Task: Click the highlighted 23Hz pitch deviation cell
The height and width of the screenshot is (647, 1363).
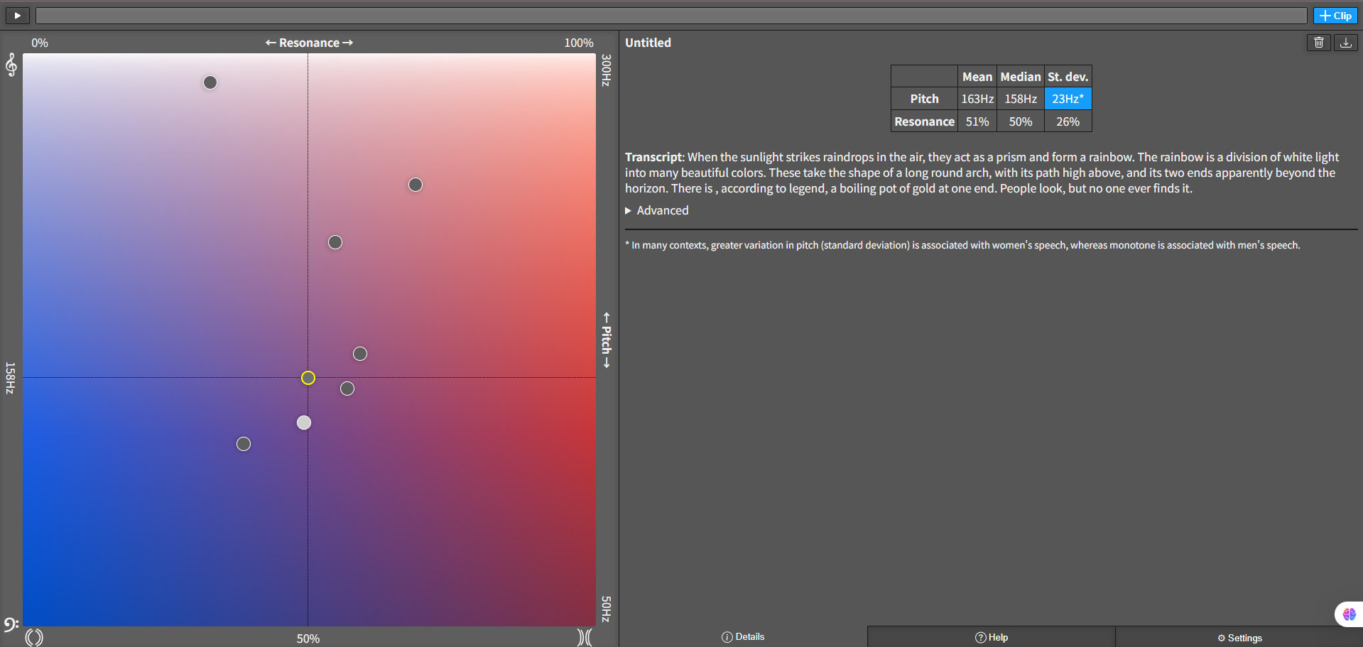Action: (1068, 99)
